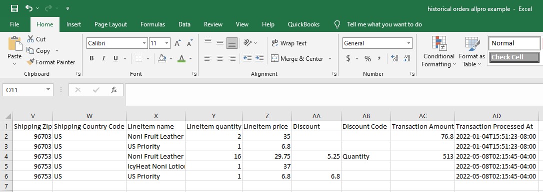Viewport: 543px width, 192px height.
Task: Open Clipboard dialog launcher
Action: 78,73
